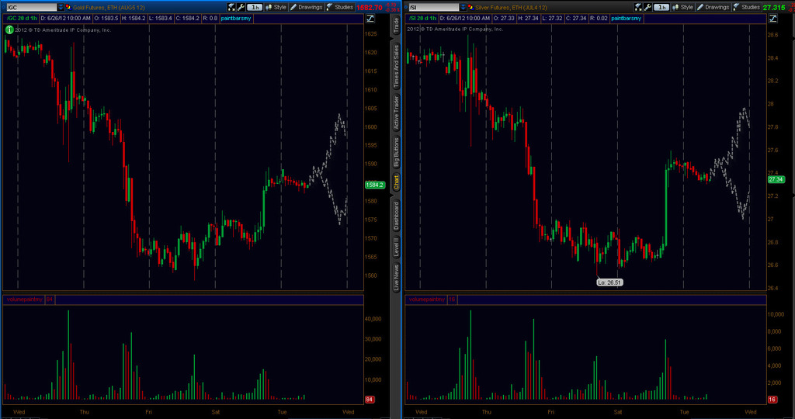Image resolution: width=795 pixels, height=419 pixels.
Task: Click the volumepaintmy label under Gold chart
Action: pyautogui.click(x=24, y=300)
